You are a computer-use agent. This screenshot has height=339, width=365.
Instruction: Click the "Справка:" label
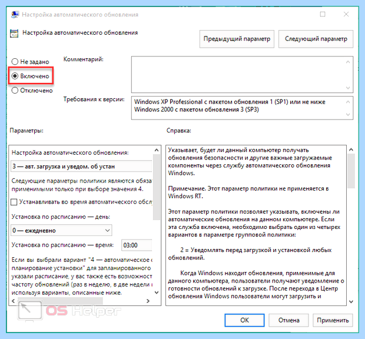(179, 131)
